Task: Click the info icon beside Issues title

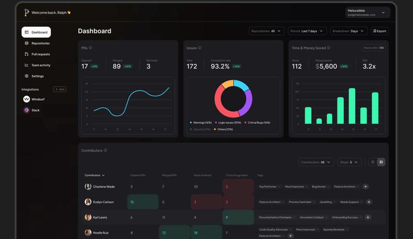Action: pyautogui.click(x=200, y=48)
